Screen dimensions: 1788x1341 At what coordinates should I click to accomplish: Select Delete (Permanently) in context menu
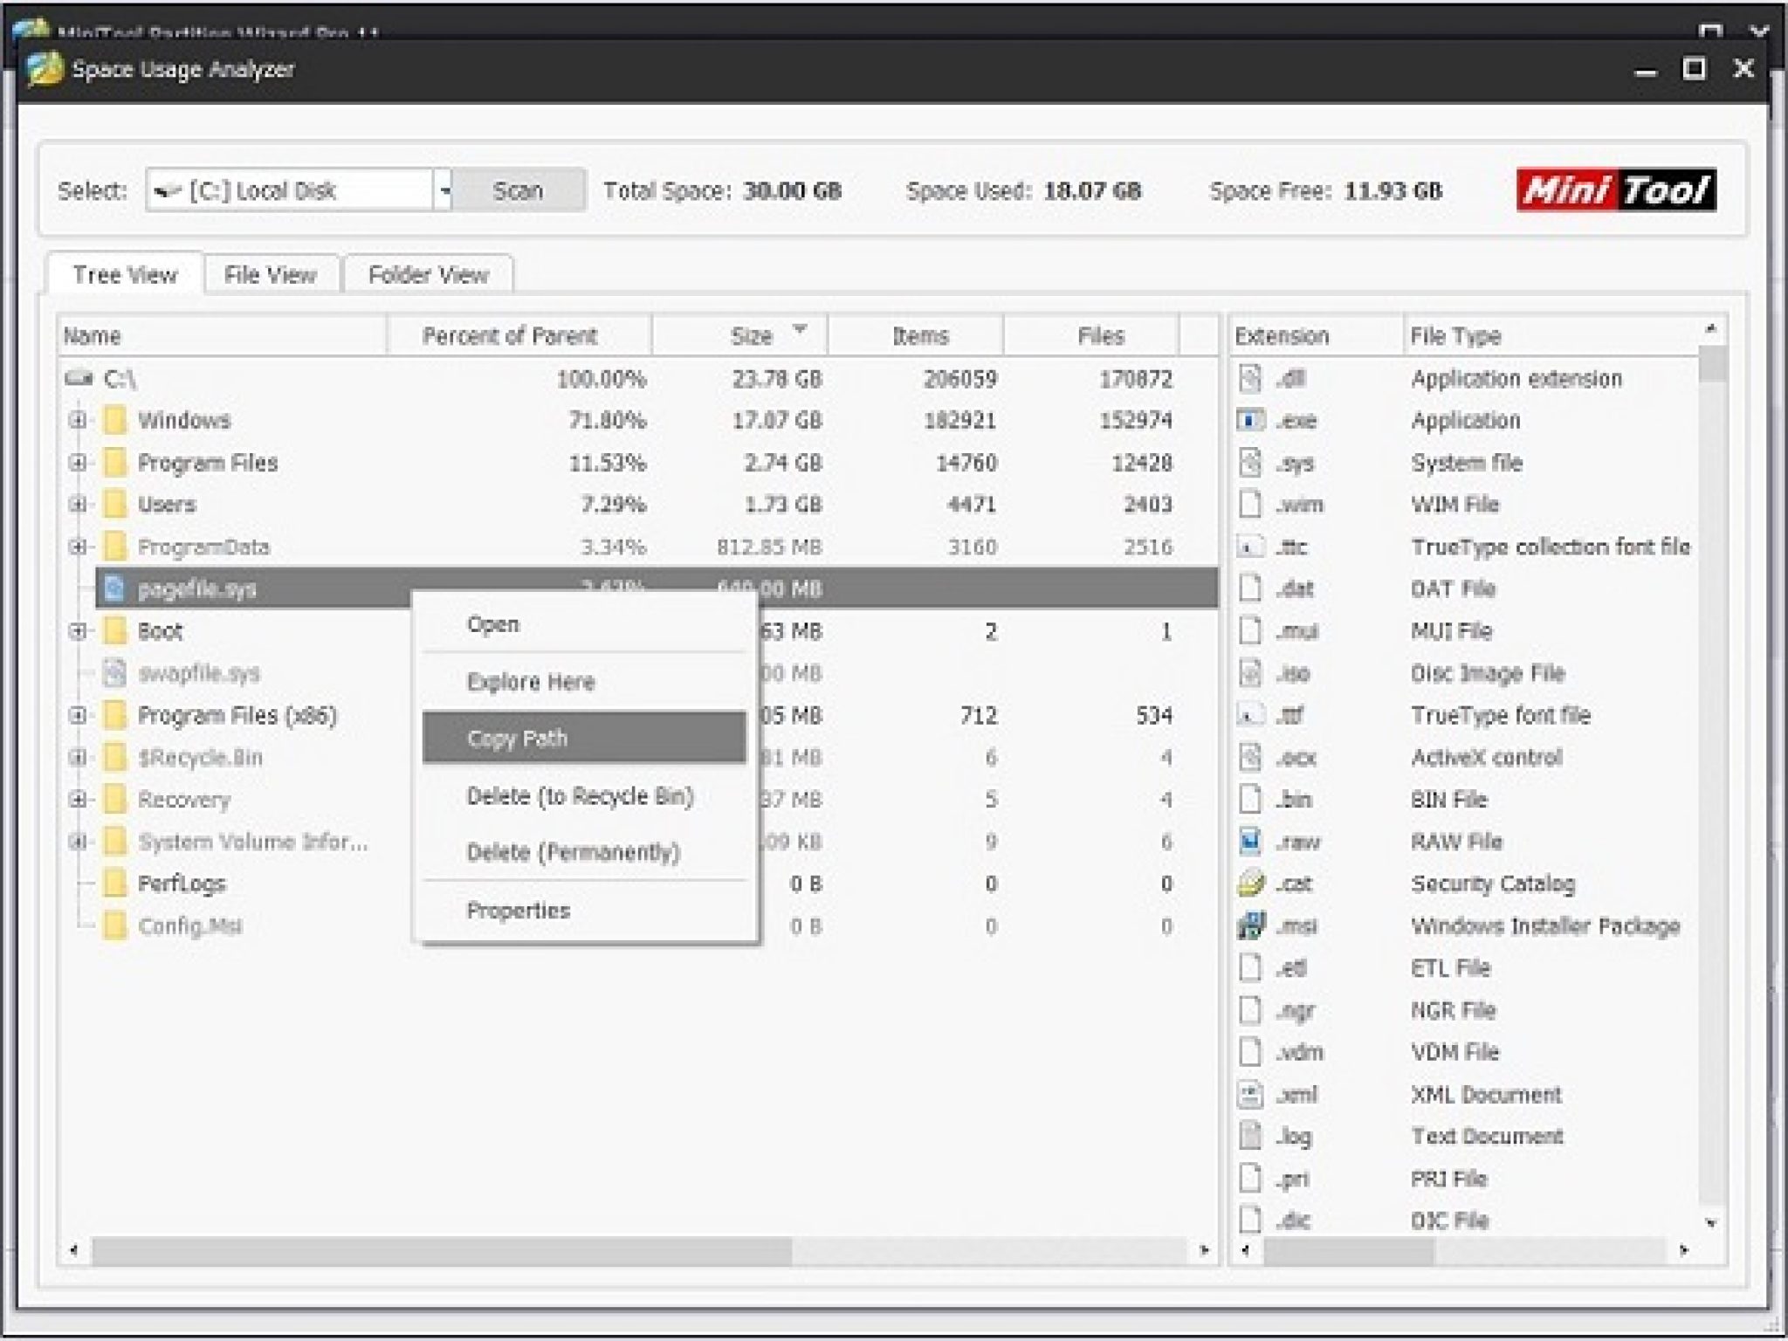tap(573, 852)
